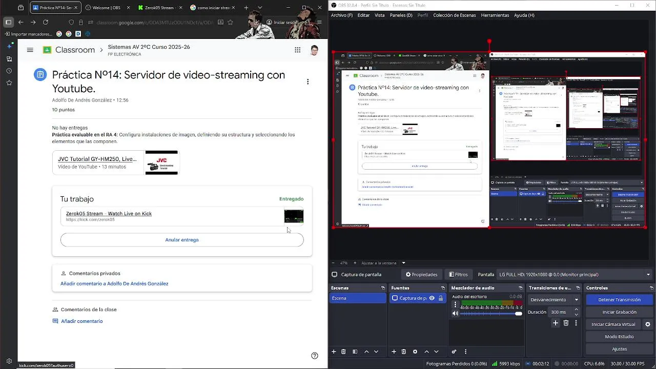Open Filtros button above docks

pos(458,275)
